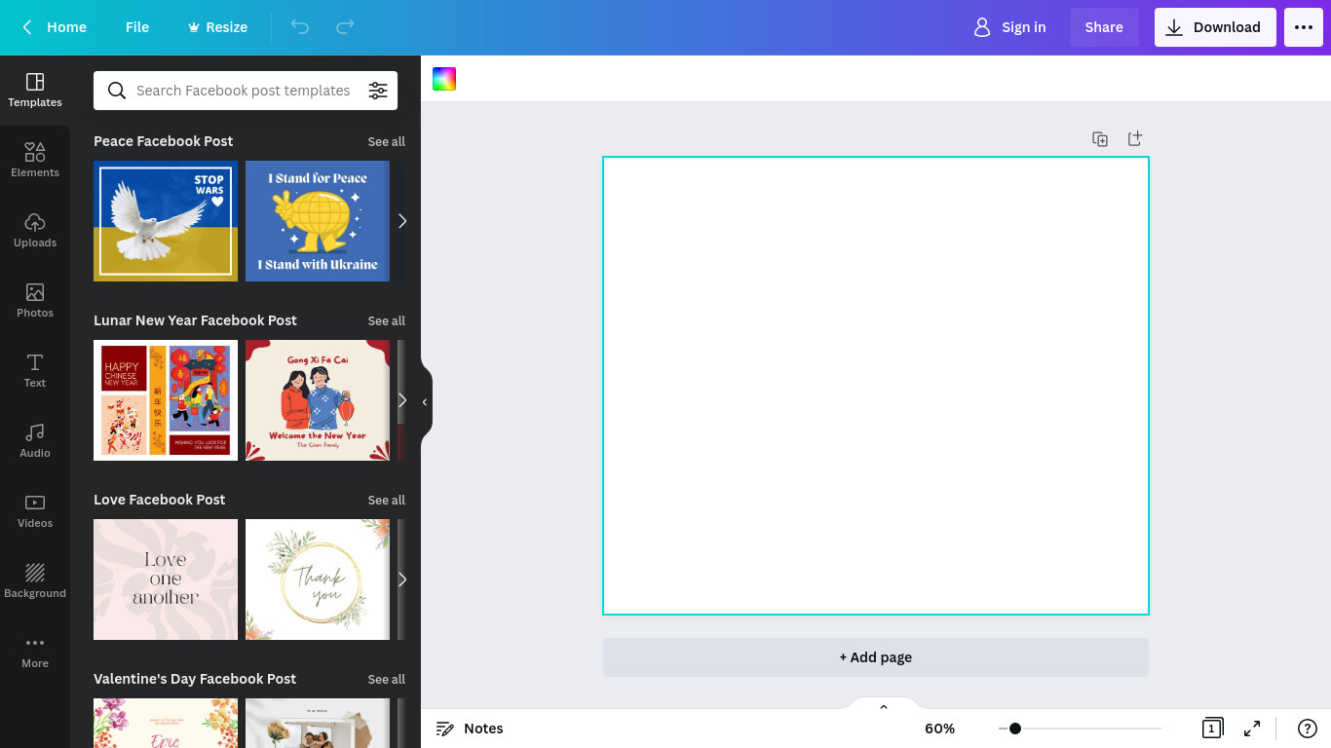Select the Happy Chinese New Year template
The width and height of the screenshot is (1331, 748).
166,400
